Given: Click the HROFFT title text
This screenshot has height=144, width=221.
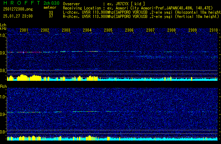Looking at the screenshot, I should click(x=22, y=3).
